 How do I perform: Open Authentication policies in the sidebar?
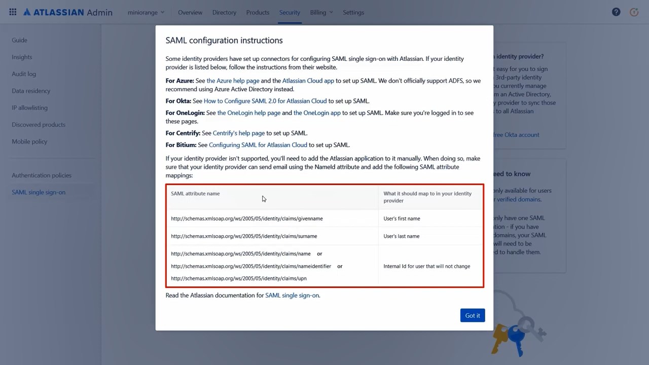[42, 175]
